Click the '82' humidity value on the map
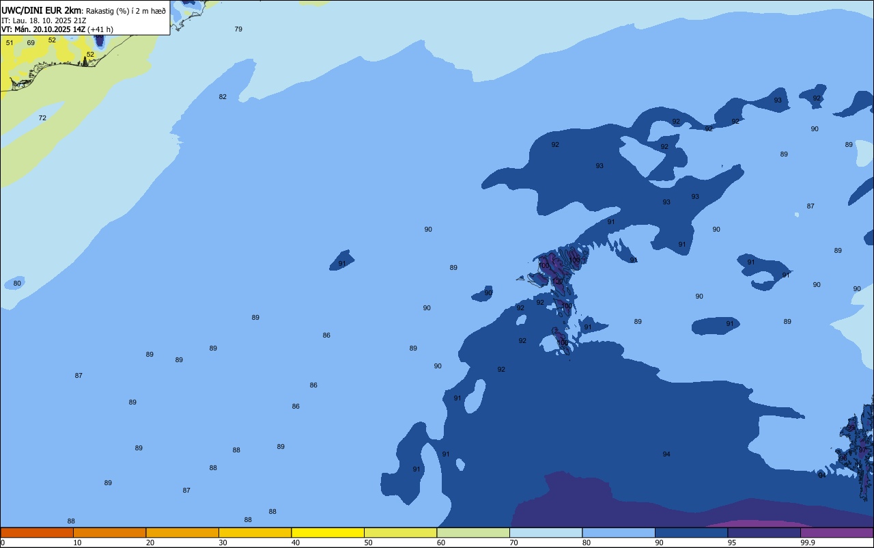This screenshot has width=874, height=548. (223, 97)
